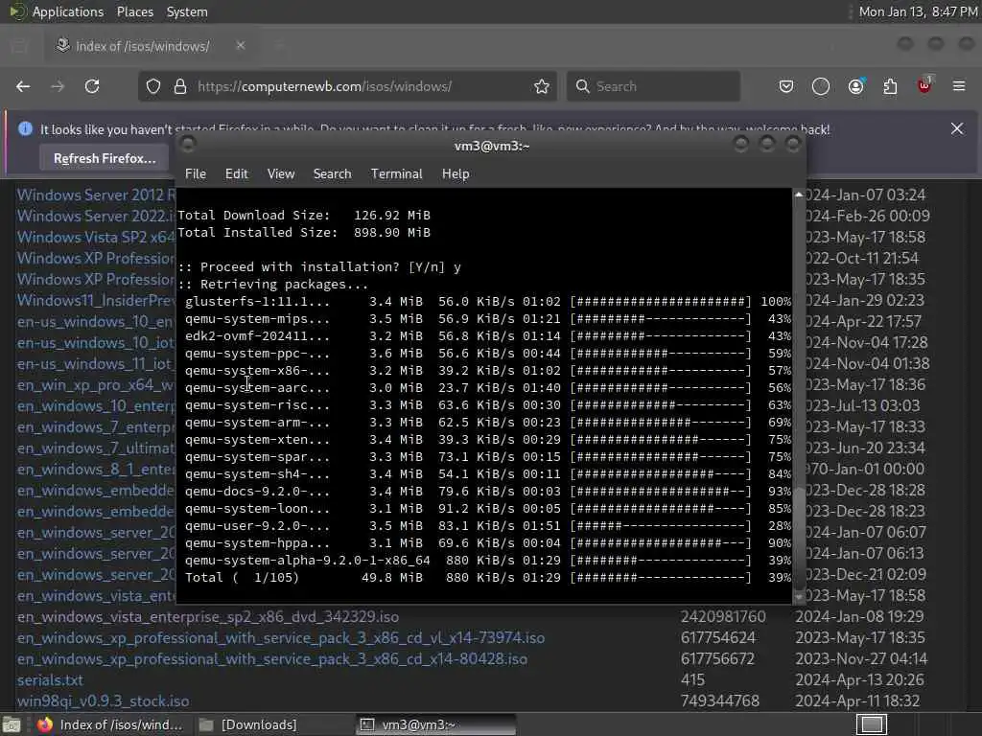The image size is (982, 736).
Task: Click the show desktop icon in bottom panel
Action: 12,724
